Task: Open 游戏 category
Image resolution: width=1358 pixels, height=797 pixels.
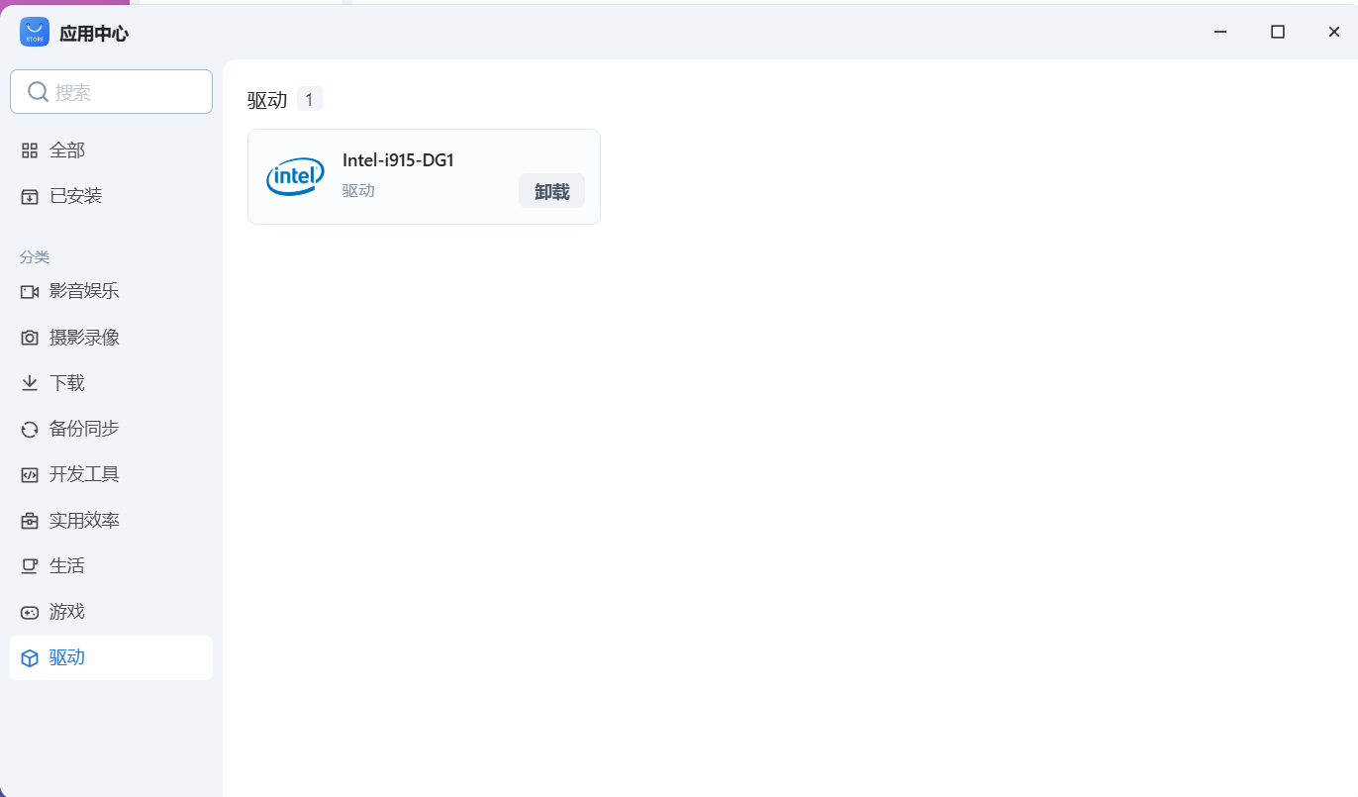Action: point(111,612)
